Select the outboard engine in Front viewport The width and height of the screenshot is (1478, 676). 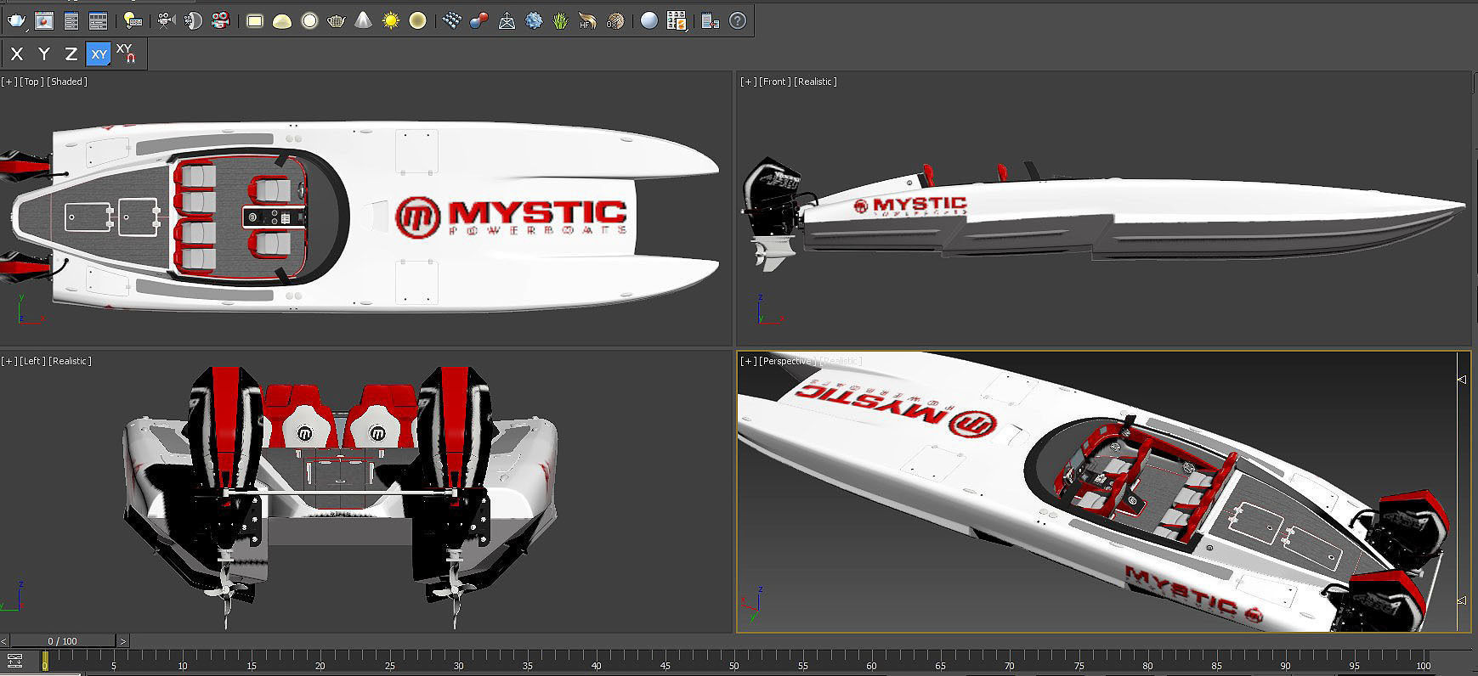pyautogui.click(x=772, y=212)
